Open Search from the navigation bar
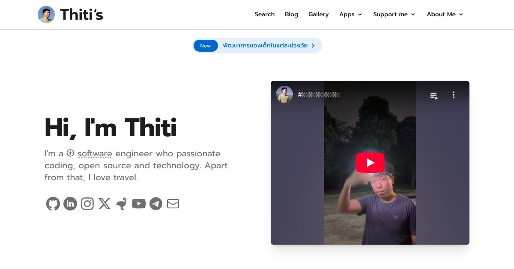 (265, 14)
